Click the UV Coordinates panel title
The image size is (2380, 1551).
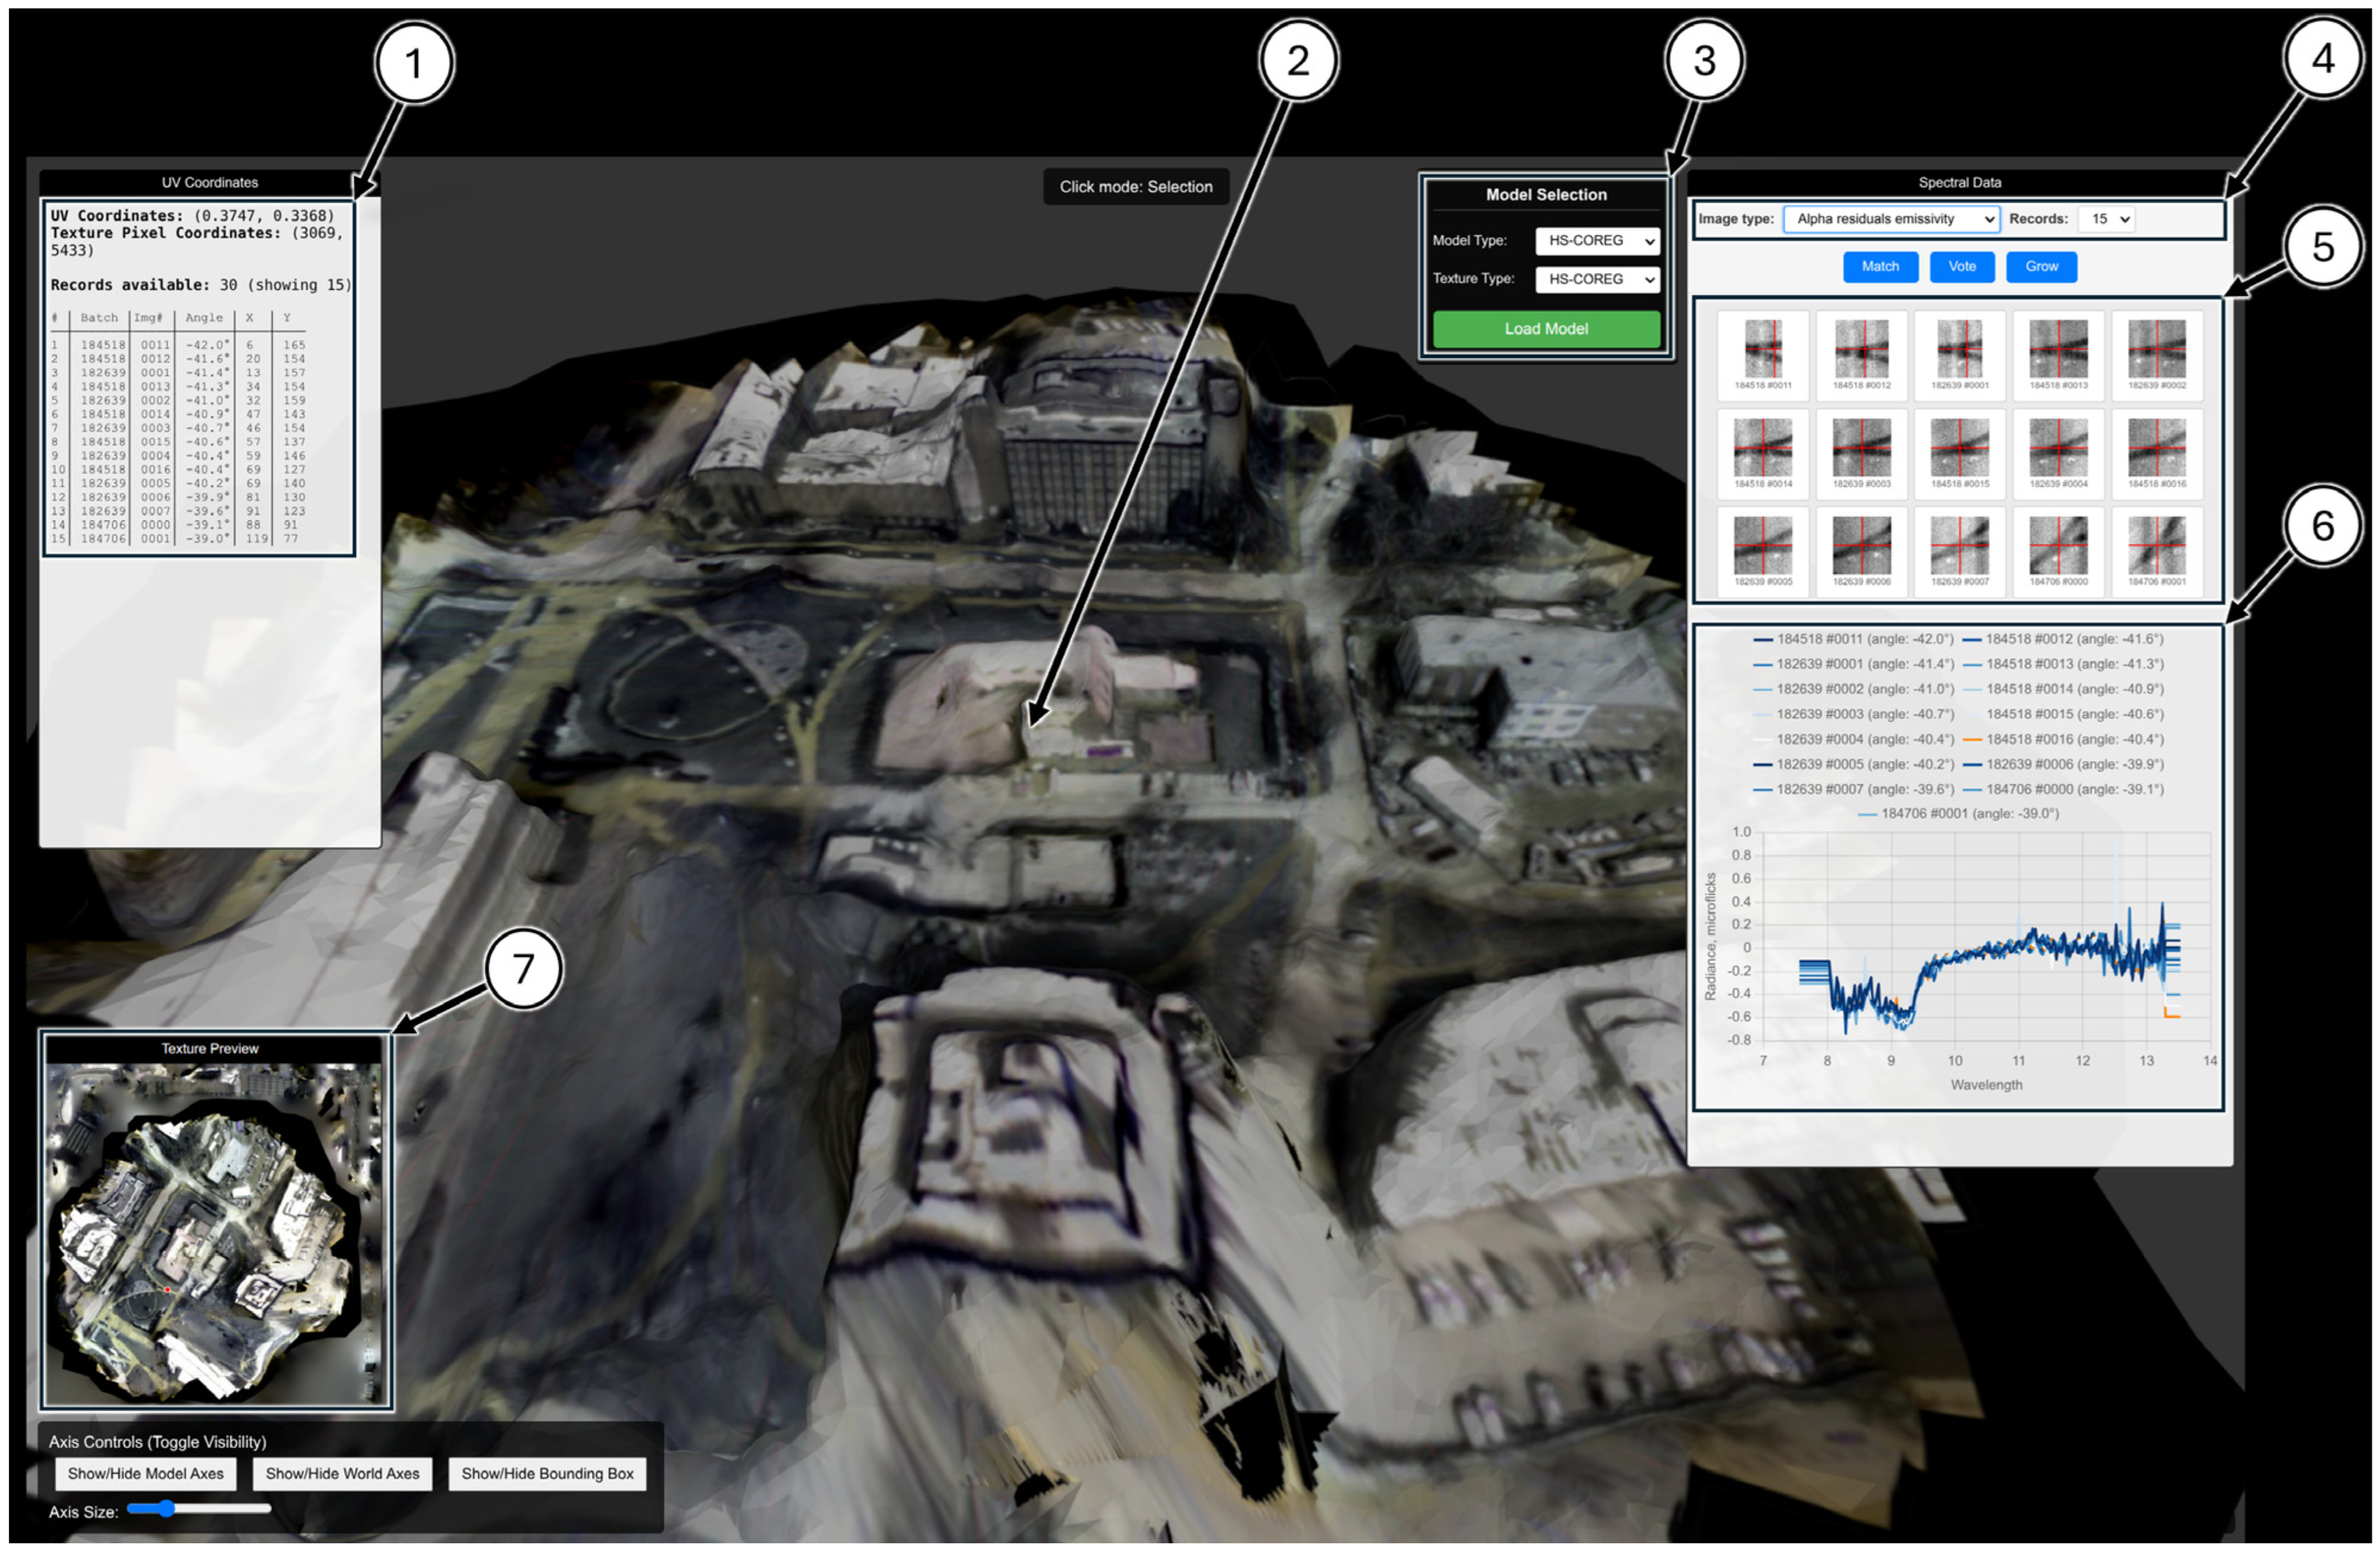[x=210, y=182]
